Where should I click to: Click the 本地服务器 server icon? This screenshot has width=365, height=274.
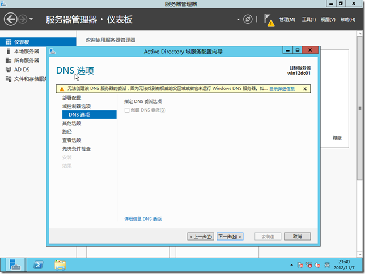coord(9,51)
